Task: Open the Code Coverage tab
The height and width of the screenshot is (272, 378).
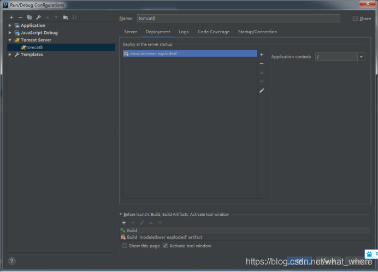Action: (x=214, y=32)
